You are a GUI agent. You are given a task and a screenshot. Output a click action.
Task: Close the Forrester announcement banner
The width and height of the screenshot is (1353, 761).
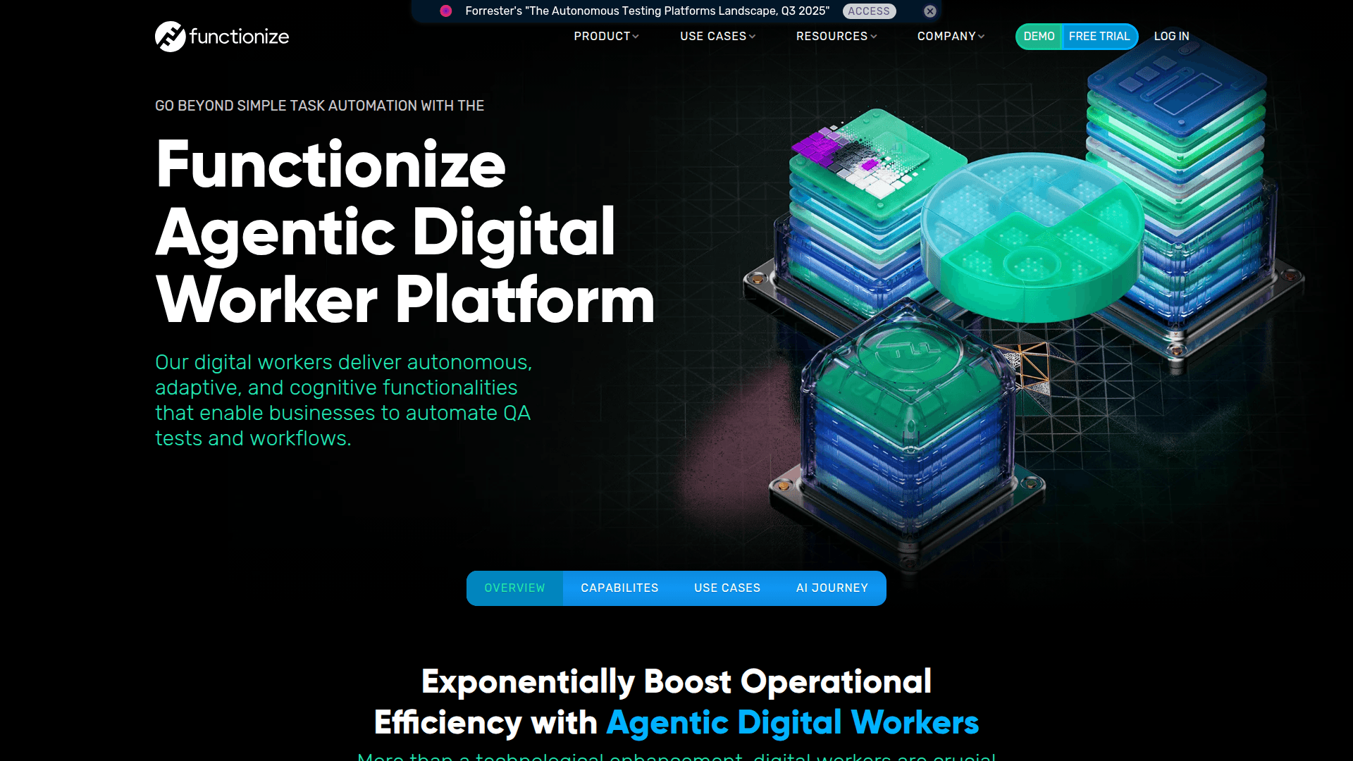[930, 11]
